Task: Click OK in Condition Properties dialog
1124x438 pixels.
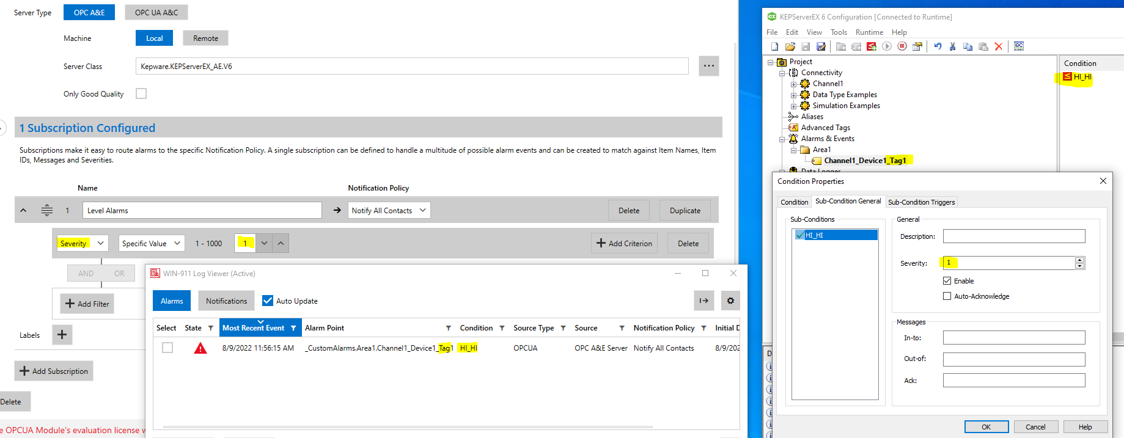Action: [986, 427]
